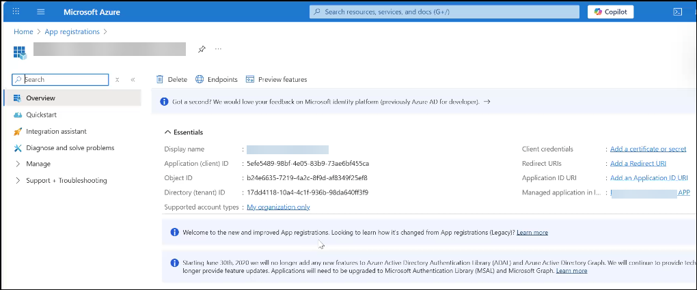This screenshot has width=697, height=290.
Task: Click the global search resources box
Action: 445,12
